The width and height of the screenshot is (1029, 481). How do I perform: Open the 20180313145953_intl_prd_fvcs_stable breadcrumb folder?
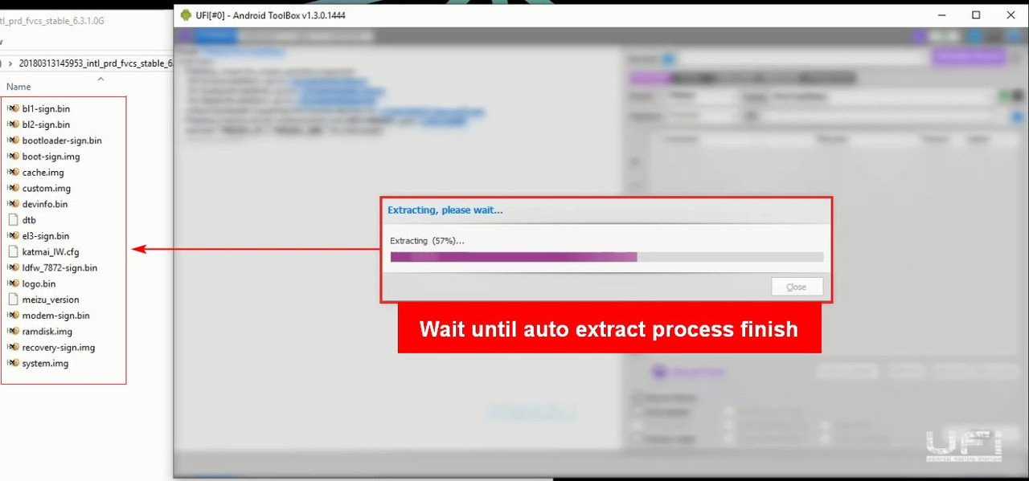pyautogui.click(x=95, y=63)
